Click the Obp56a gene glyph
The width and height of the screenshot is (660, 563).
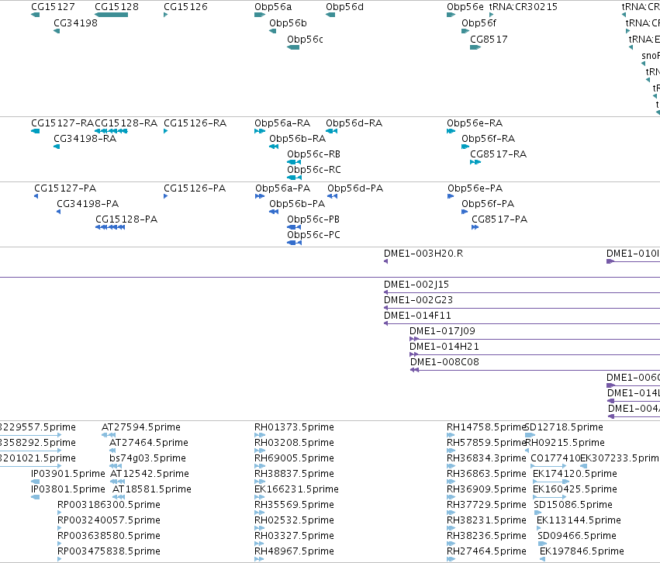click(260, 15)
